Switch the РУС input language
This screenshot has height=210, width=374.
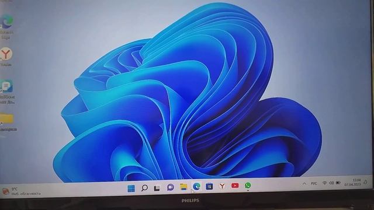tap(314, 183)
